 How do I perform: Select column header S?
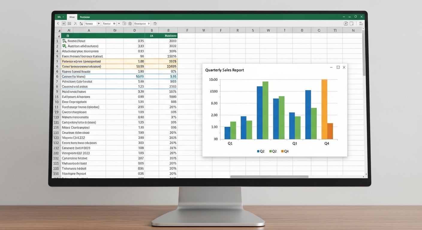coord(253,30)
